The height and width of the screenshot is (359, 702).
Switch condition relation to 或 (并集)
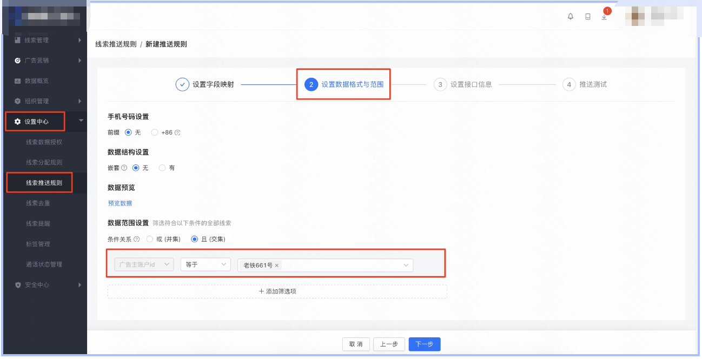pos(149,239)
